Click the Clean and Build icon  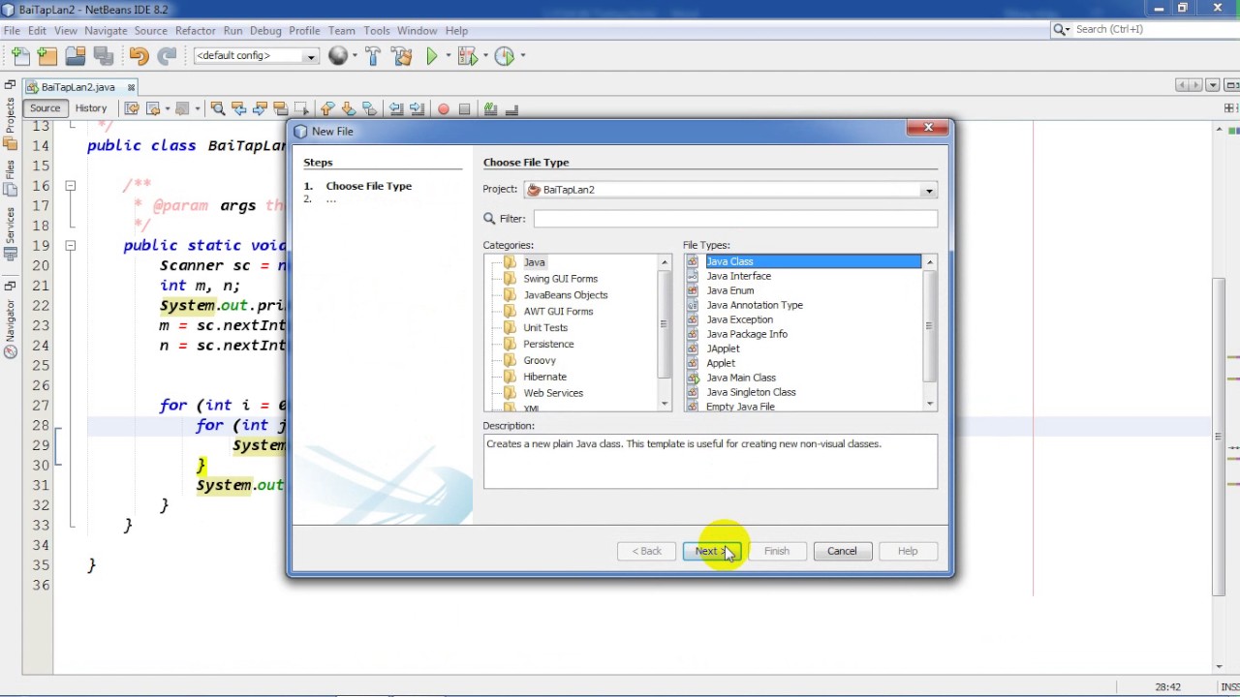pos(402,56)
